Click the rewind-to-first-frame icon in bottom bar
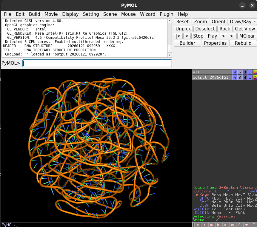This screenshot has height=227, width=257. tap(197, 225)
